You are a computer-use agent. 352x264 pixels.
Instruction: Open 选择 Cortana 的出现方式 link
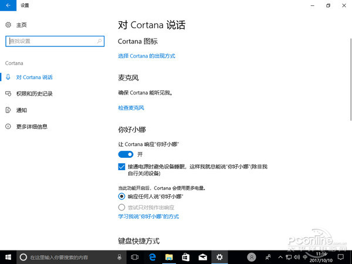pos(146,56)
